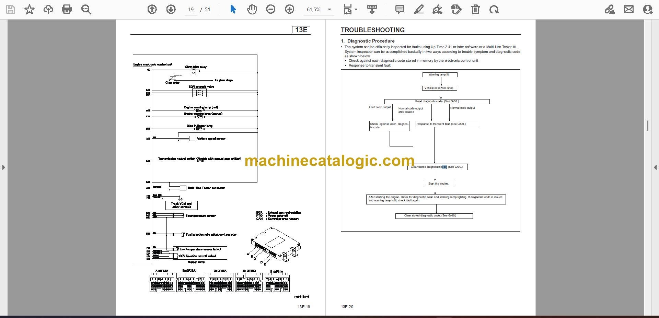Screen dimensions: 659x318
Task: Click the 'Warning lamp lit' flowchart box
Action: (440, 74)
